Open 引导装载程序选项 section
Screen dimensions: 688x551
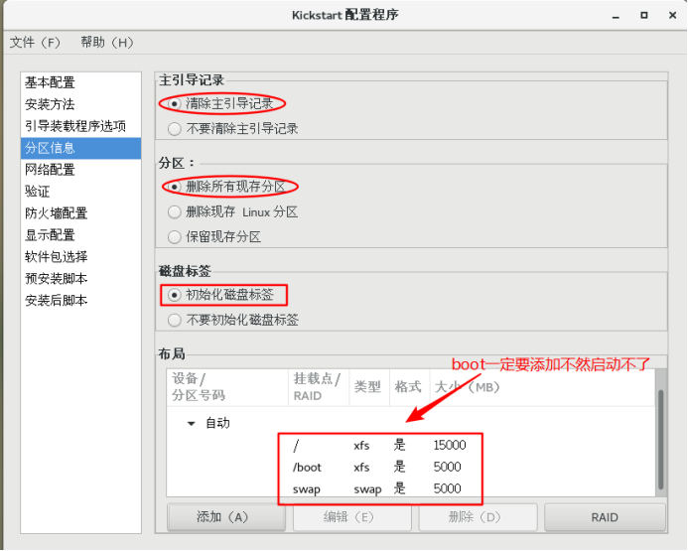point(80,126)
